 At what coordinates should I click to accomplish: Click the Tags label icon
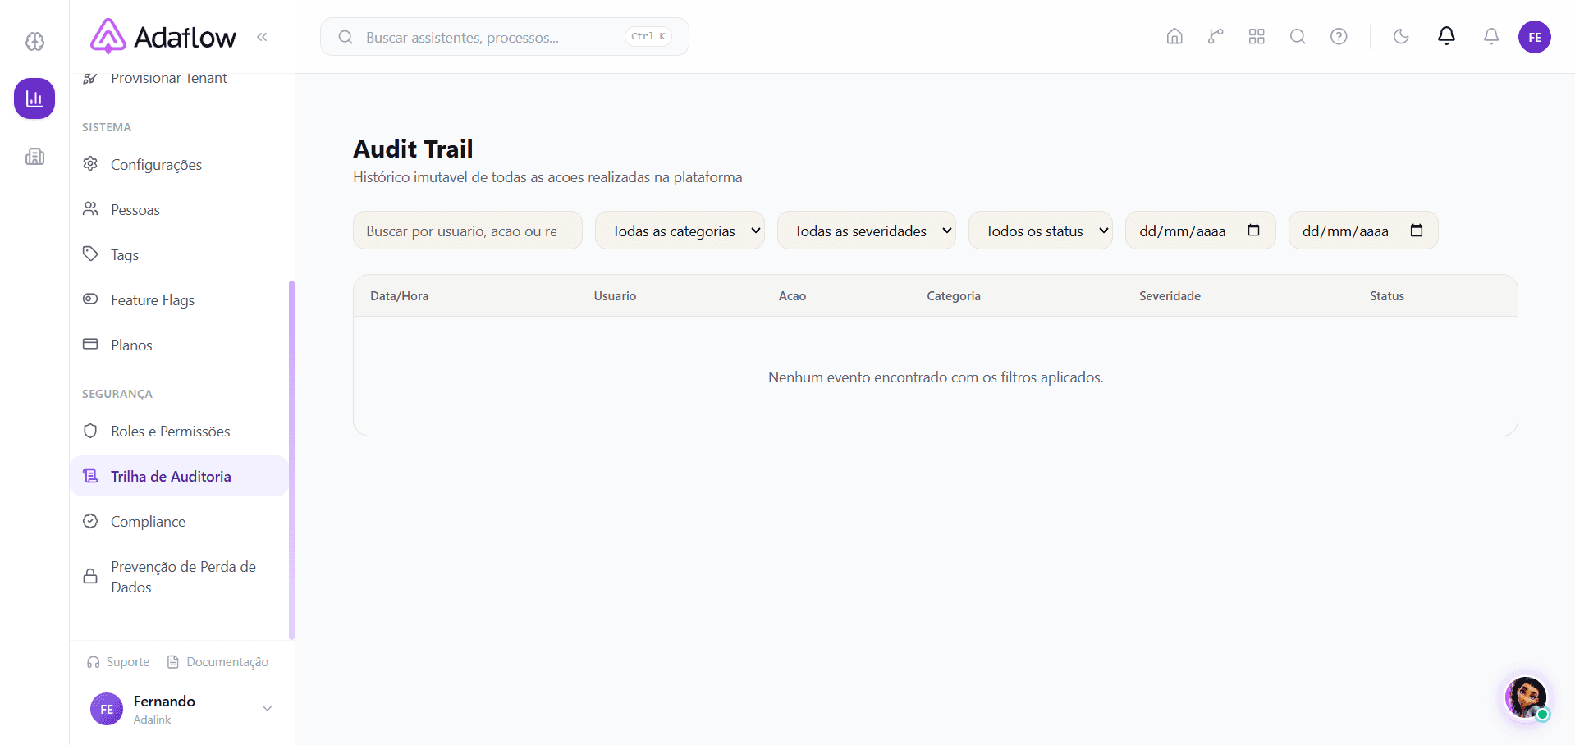90,254
